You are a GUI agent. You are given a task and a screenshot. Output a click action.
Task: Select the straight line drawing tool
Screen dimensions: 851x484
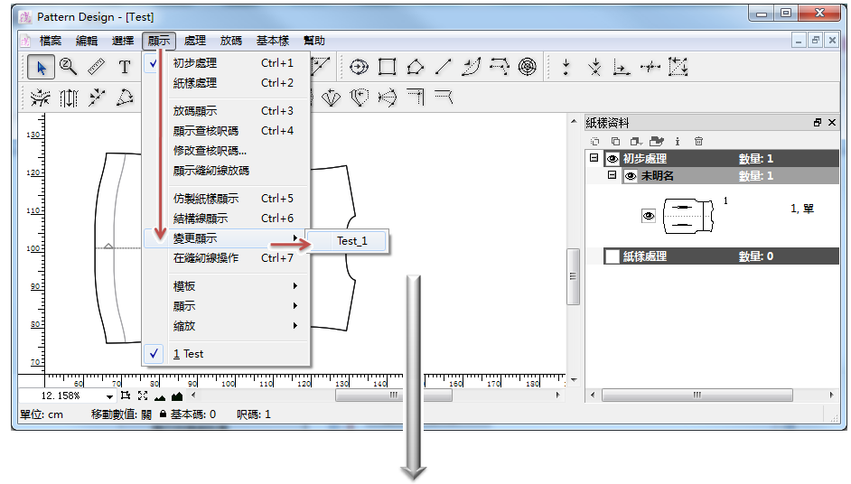click(x=443, y=66)
